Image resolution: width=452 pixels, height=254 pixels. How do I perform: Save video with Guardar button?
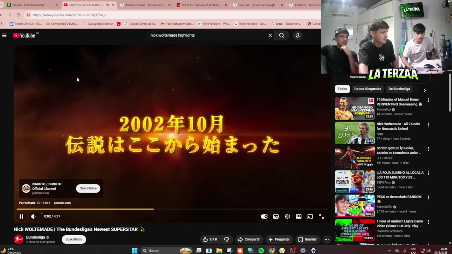(x=307, y=239)
